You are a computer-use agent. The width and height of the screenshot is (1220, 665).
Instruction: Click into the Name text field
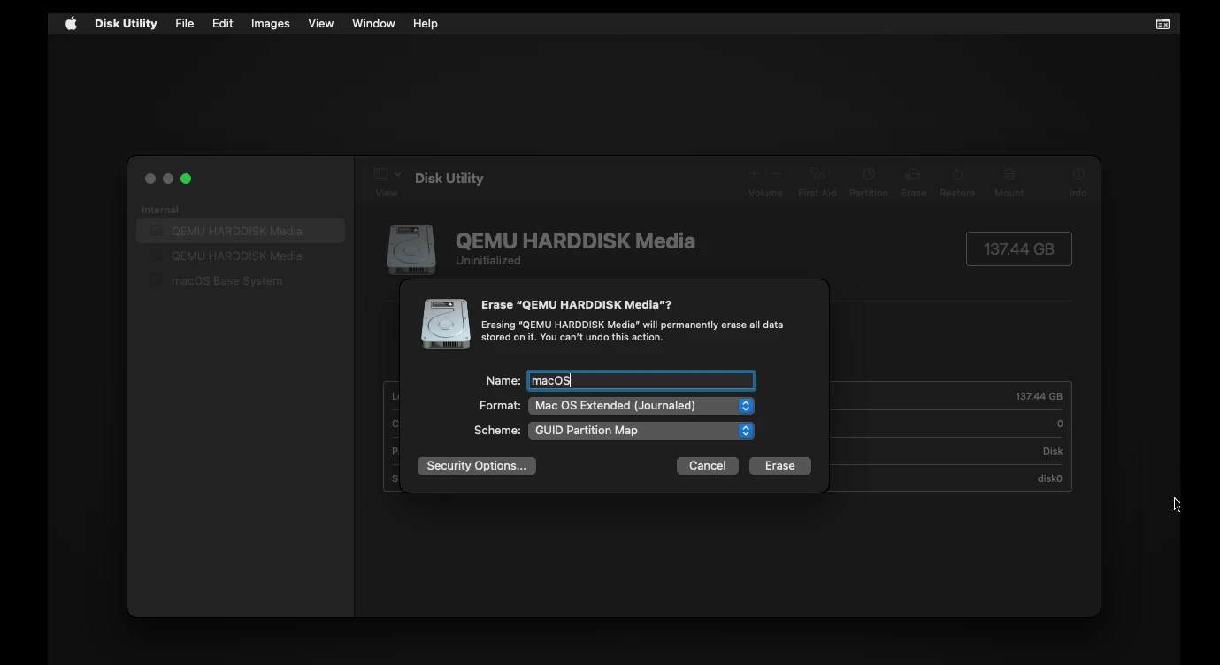641,381
